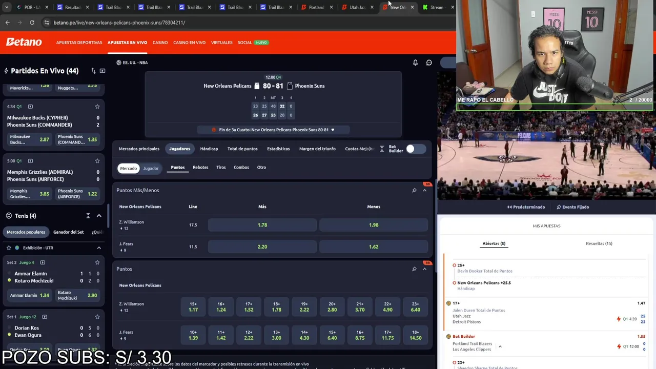The width and height of the screenshot is (656, 369).
Task: Pick J. Fears 10+ points at 1.39
Action: pyautogui.click(x=193, y=335)
